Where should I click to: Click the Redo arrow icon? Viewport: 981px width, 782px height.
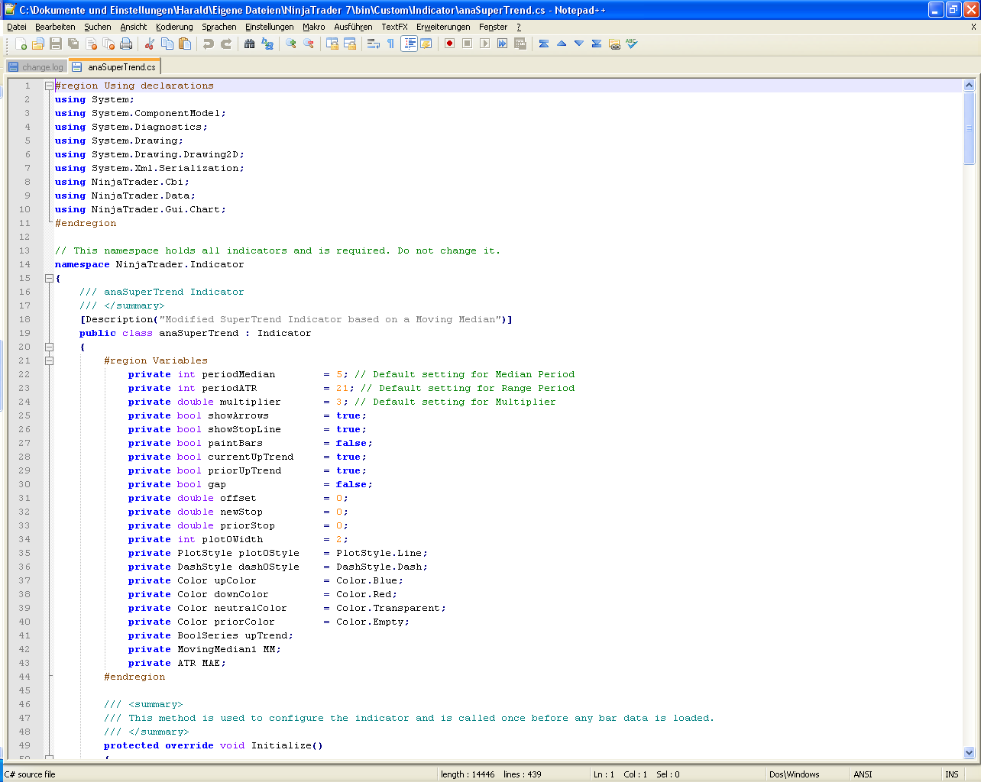pyautogui.click(x=226, y=44)
